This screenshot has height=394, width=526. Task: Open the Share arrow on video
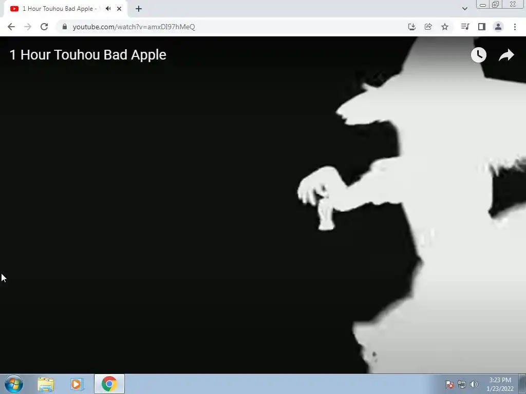(506, 55)
